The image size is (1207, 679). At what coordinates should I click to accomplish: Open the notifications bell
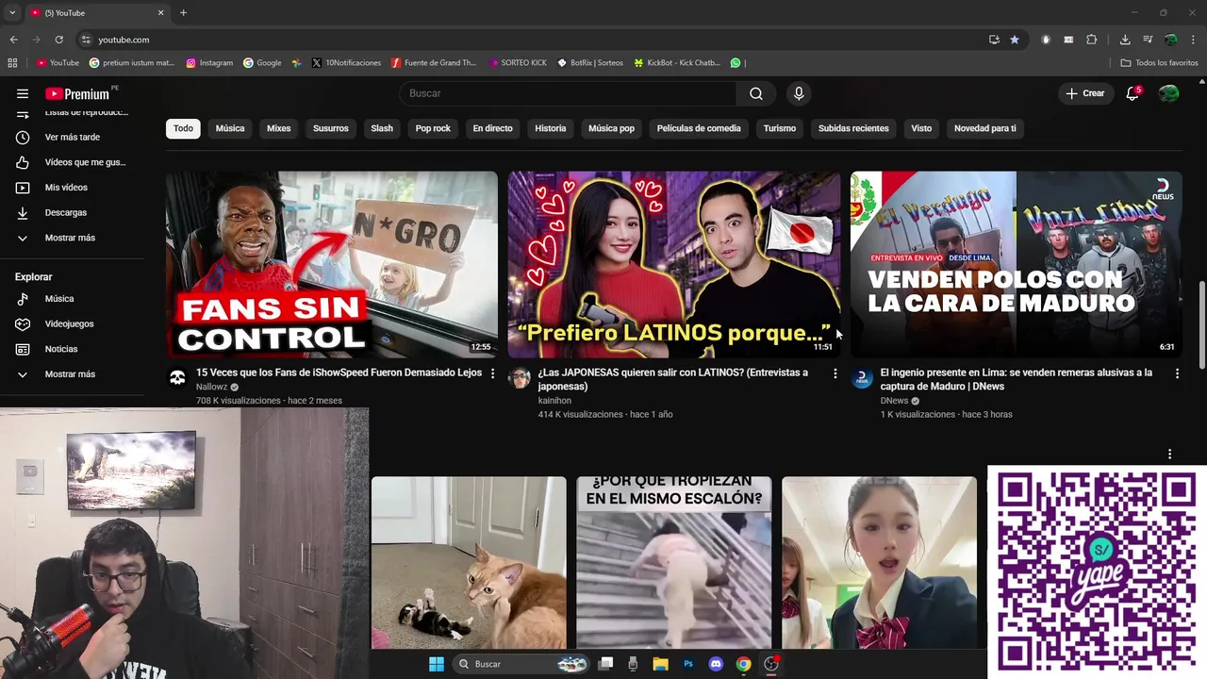(1133, 93)
